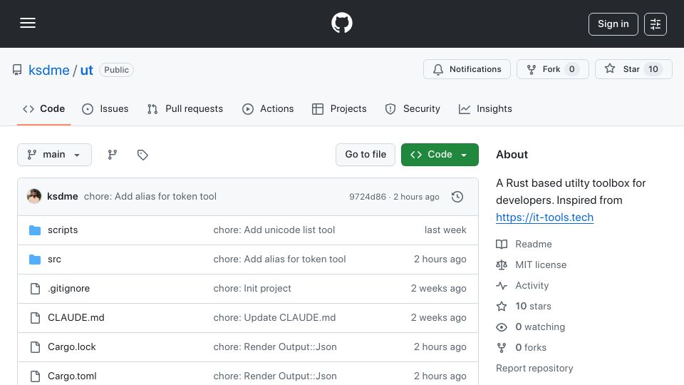Open the .gitignore file
The width and height of the screenshot is (684, 385).
[x=68, y=289]
